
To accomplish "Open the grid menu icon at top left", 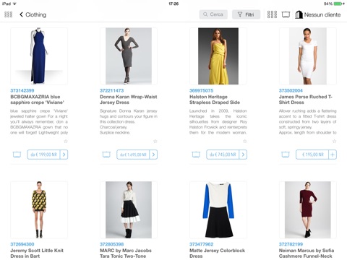I will [x=9, y=14].
